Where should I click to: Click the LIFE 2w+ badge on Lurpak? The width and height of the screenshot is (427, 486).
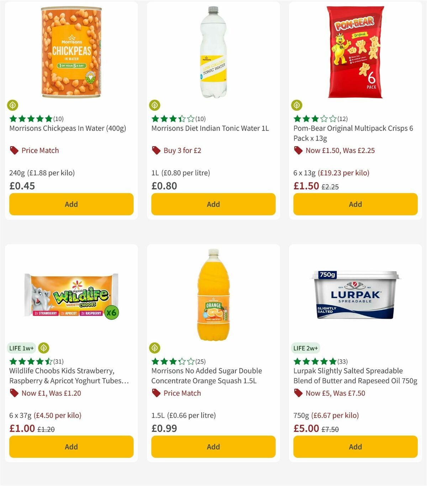coord(305,348)
